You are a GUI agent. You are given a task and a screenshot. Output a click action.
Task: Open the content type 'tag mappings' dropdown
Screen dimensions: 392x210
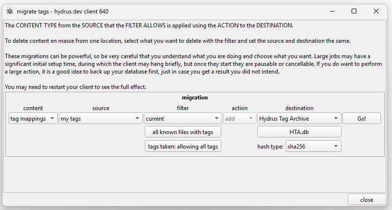pos(32,119)
